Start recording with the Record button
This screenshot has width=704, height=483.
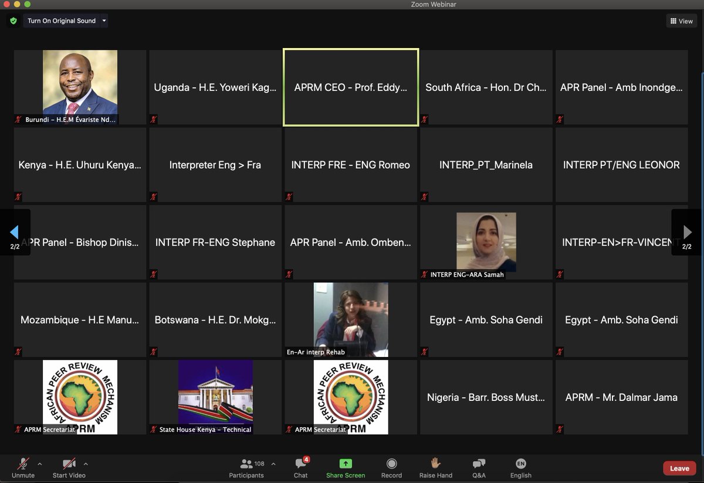pyautogui.click(x=391, y=468)
